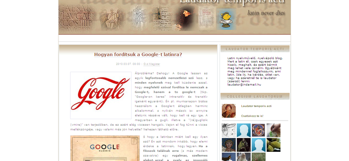Open the white-bearded Gandalf avatar
The height and width of the screenshot is (161, 349).
tap(243, 157)
